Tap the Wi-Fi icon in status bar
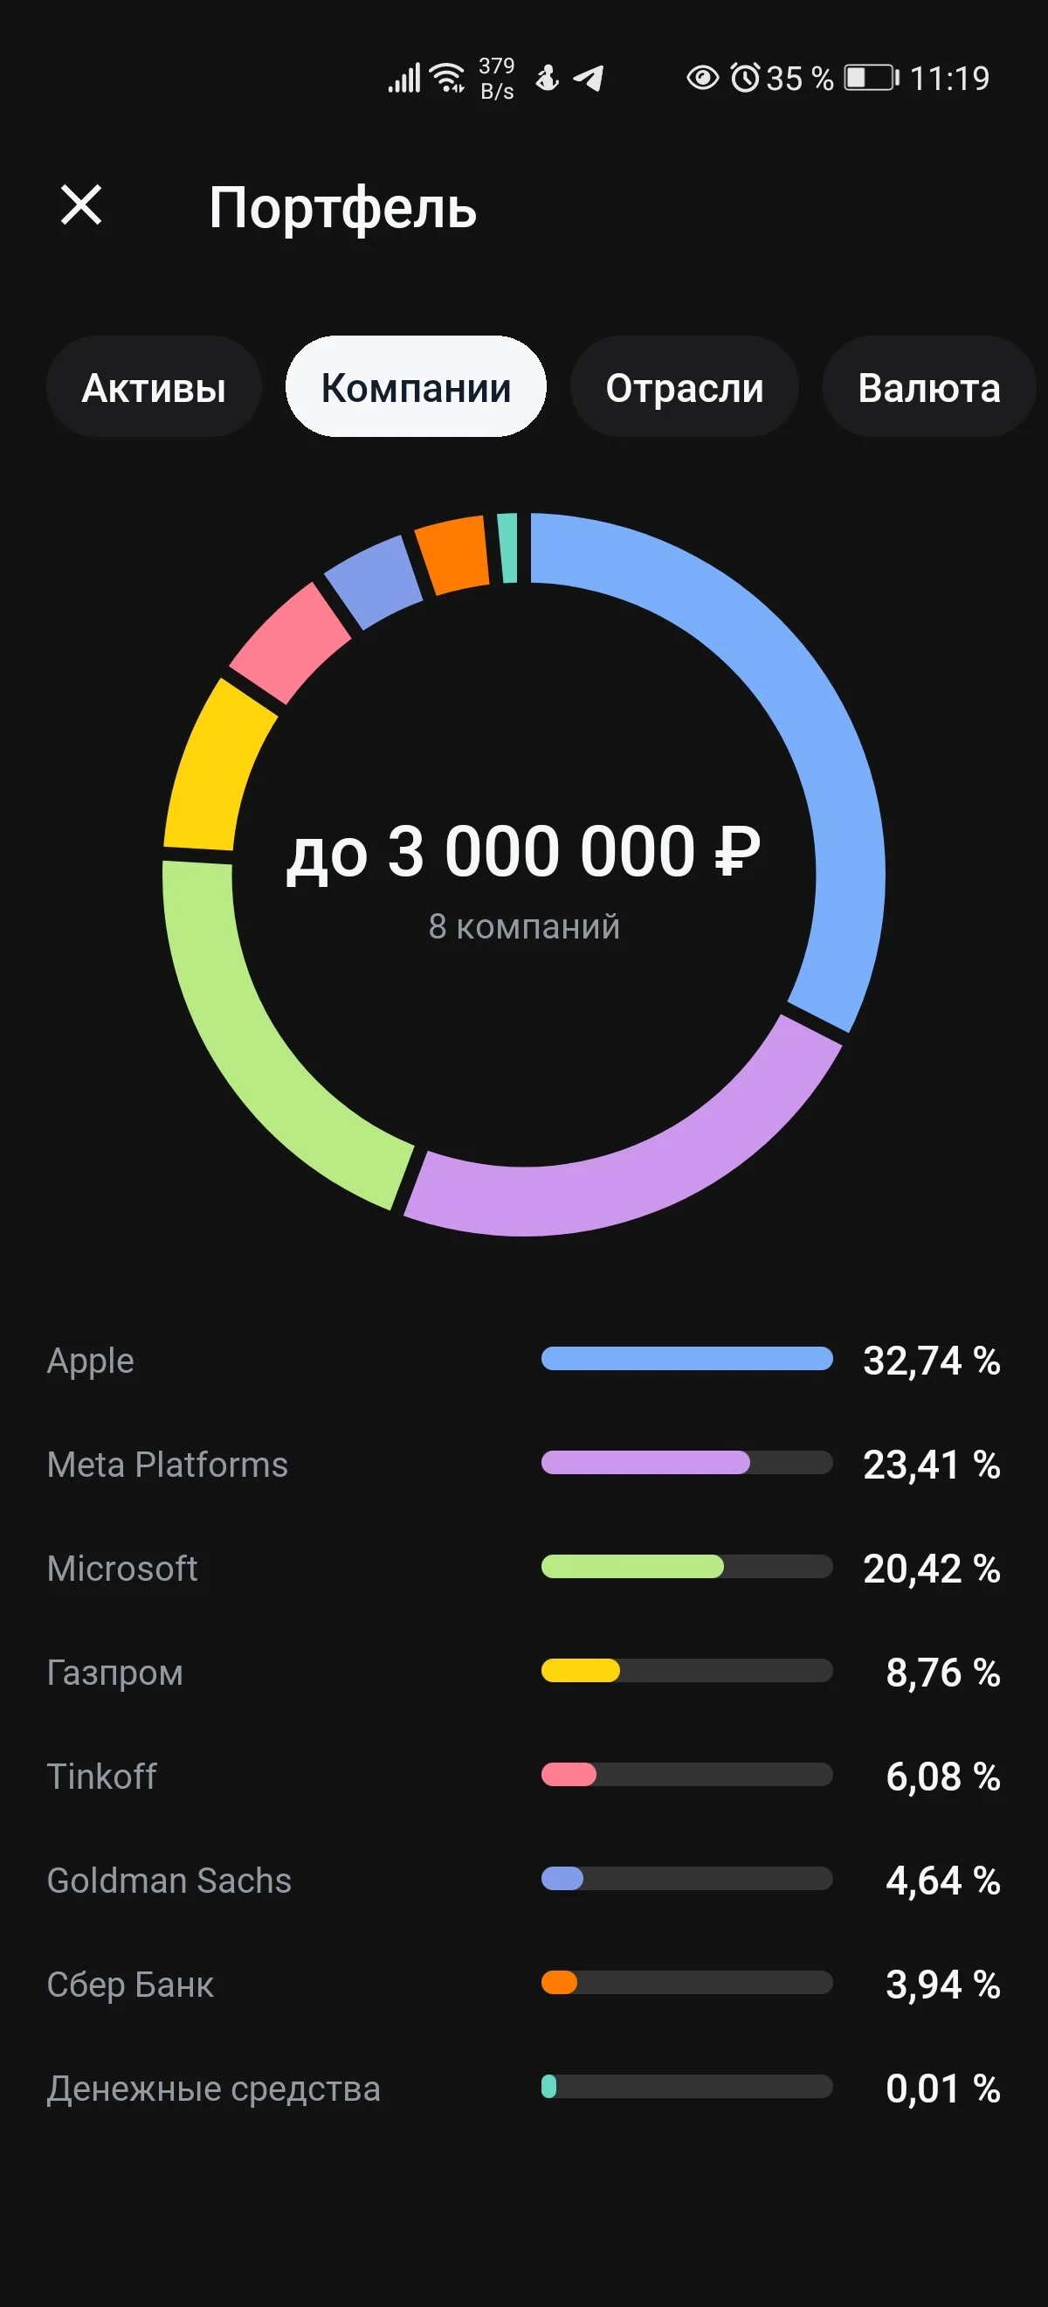Screen dimensions: 1048x2307 click(446, 78)
